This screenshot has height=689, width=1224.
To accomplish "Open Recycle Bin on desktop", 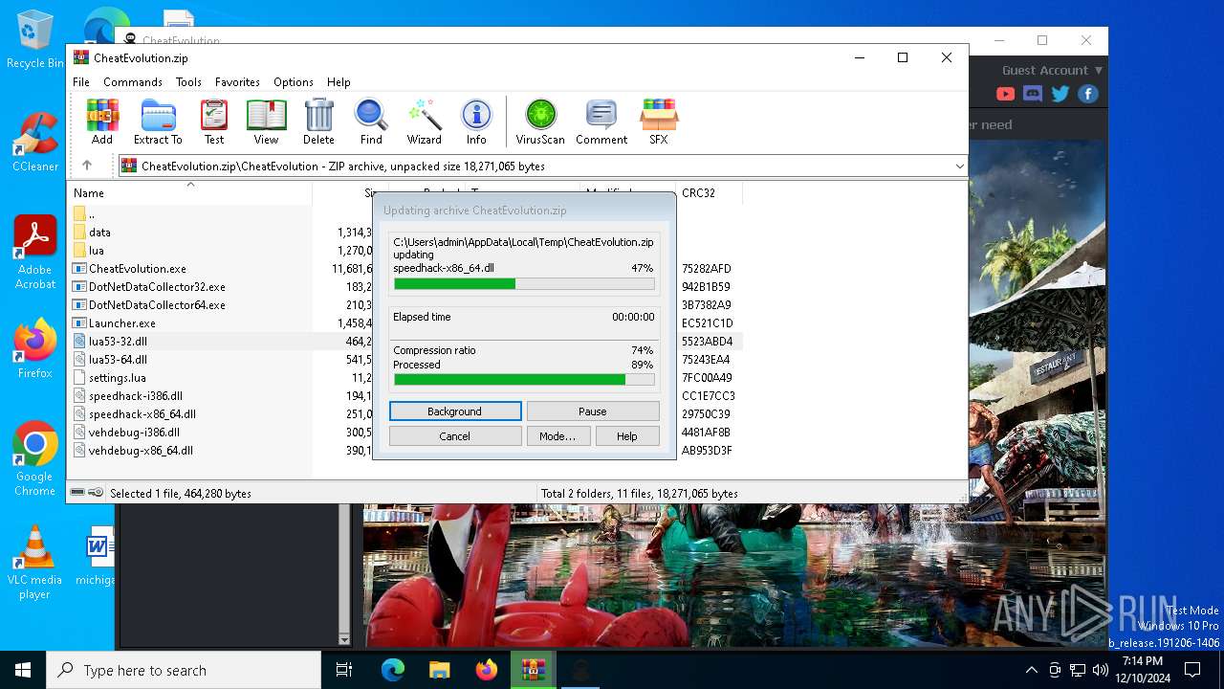I will pos(34,39).
